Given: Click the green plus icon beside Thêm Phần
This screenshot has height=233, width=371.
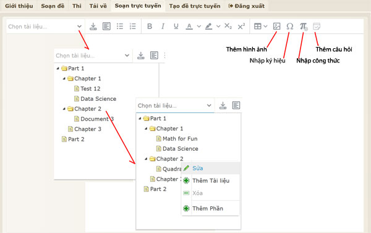Looking at the screenshot, I should [186, 208].
